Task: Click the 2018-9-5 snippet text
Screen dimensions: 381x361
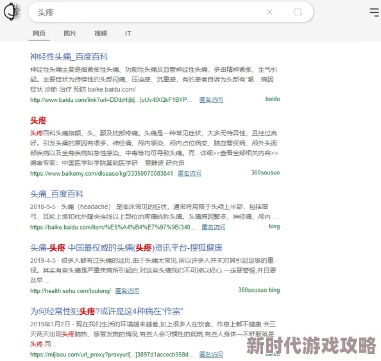Action: [154, 212]
